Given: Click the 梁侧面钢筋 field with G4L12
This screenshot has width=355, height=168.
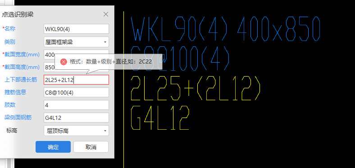Looking at the screenshot, I should [76, 118].
